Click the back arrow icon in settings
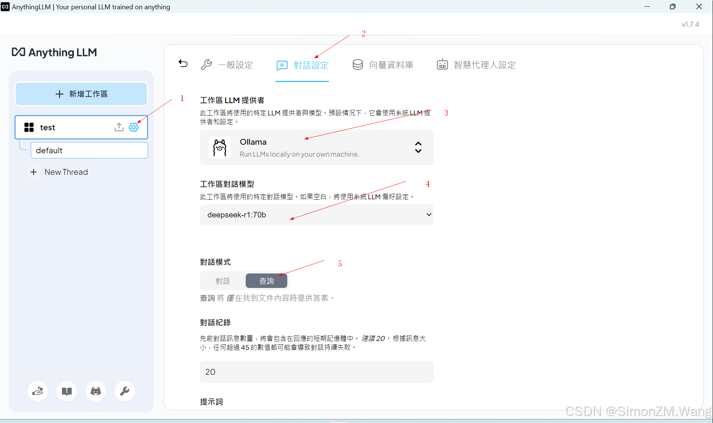The image size is (713, 423). coord(183,63)
